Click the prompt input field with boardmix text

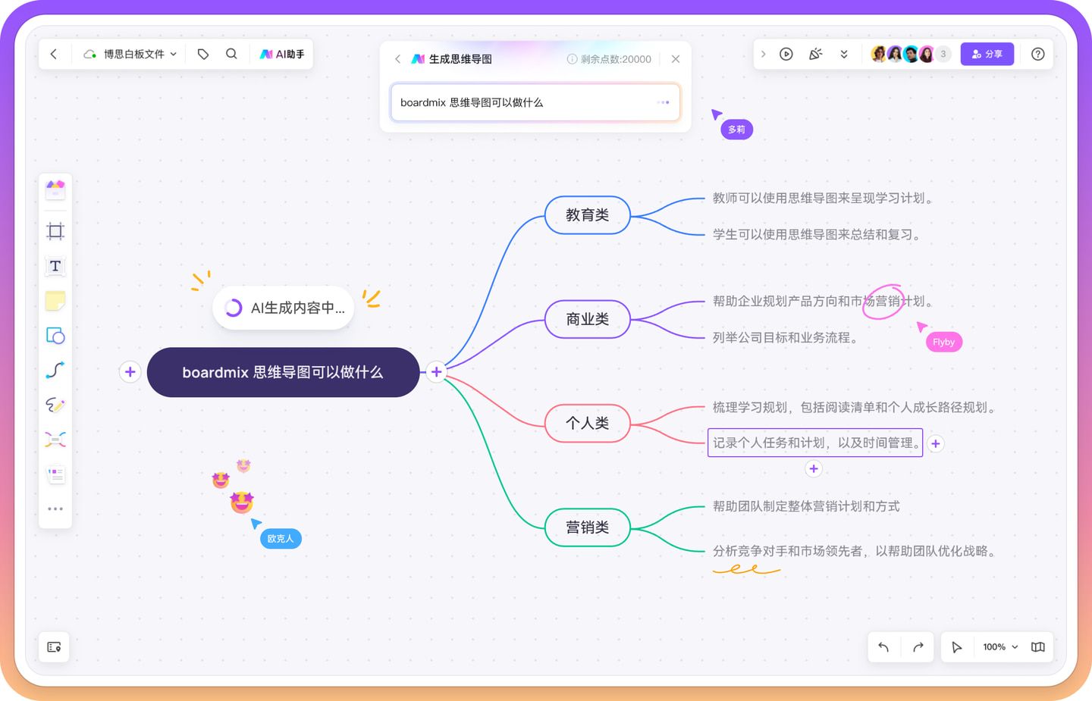tap(535, 102)
